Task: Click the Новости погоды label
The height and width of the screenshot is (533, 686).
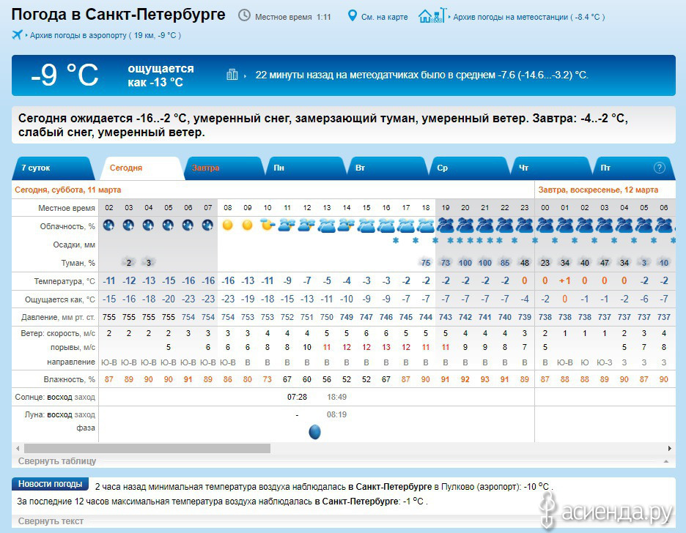Action: pyautogui.click(x=50, y=484)
